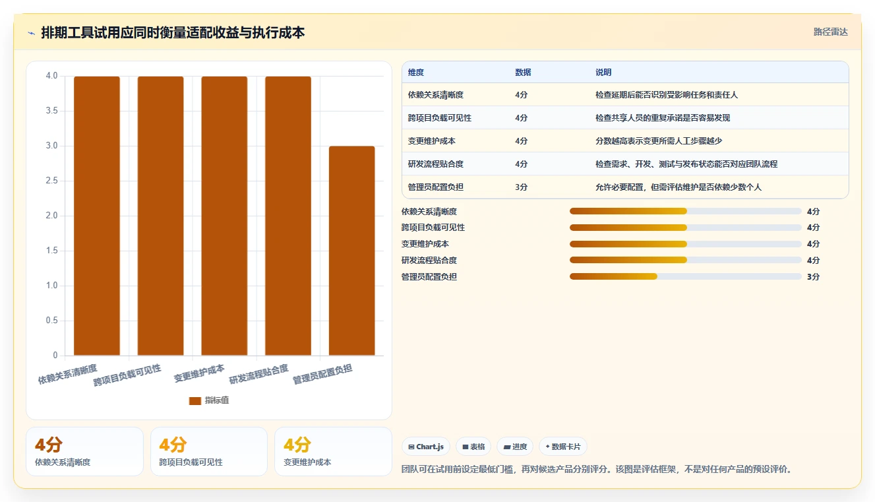Click description 分数越高表示变更所需人工步骤越少
Viewport: 875px width, 502px height.
point(659,141)
